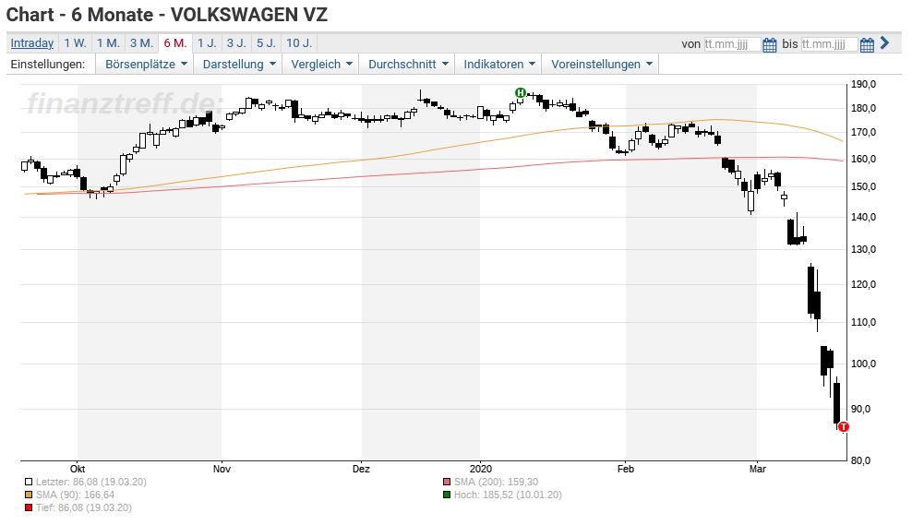Select the 5 J. time range tab

coord(267,43)
